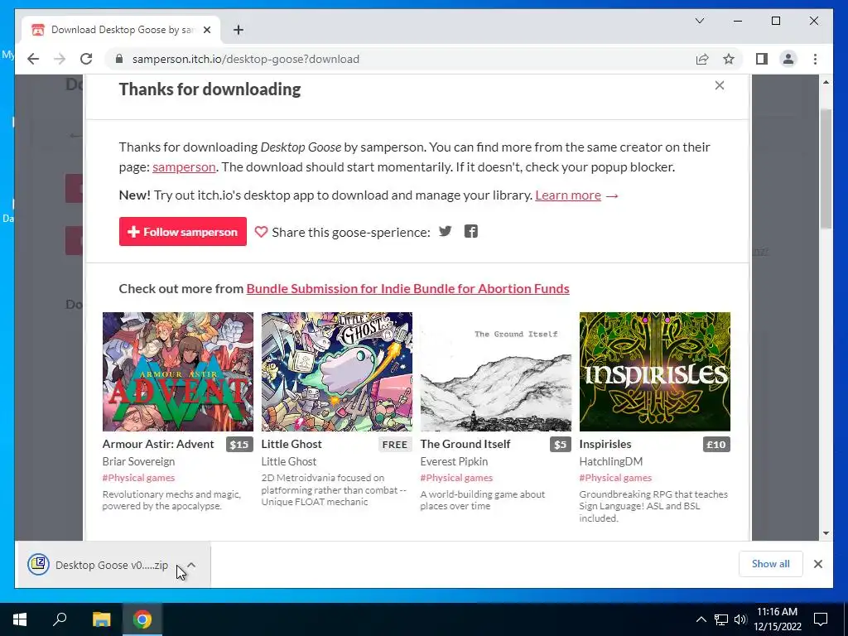Click the $15 price tag
The image size is (848, 636).
click(239, 445)
